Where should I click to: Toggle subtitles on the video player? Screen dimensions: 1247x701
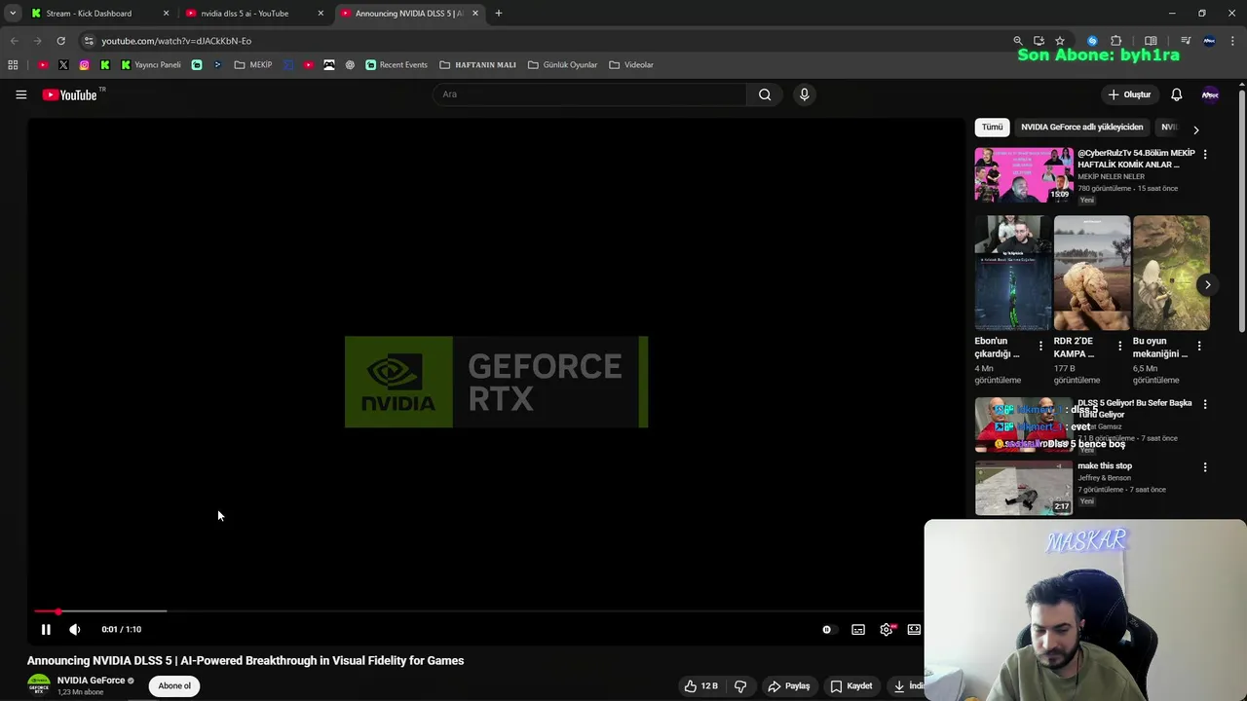[858, 630]
